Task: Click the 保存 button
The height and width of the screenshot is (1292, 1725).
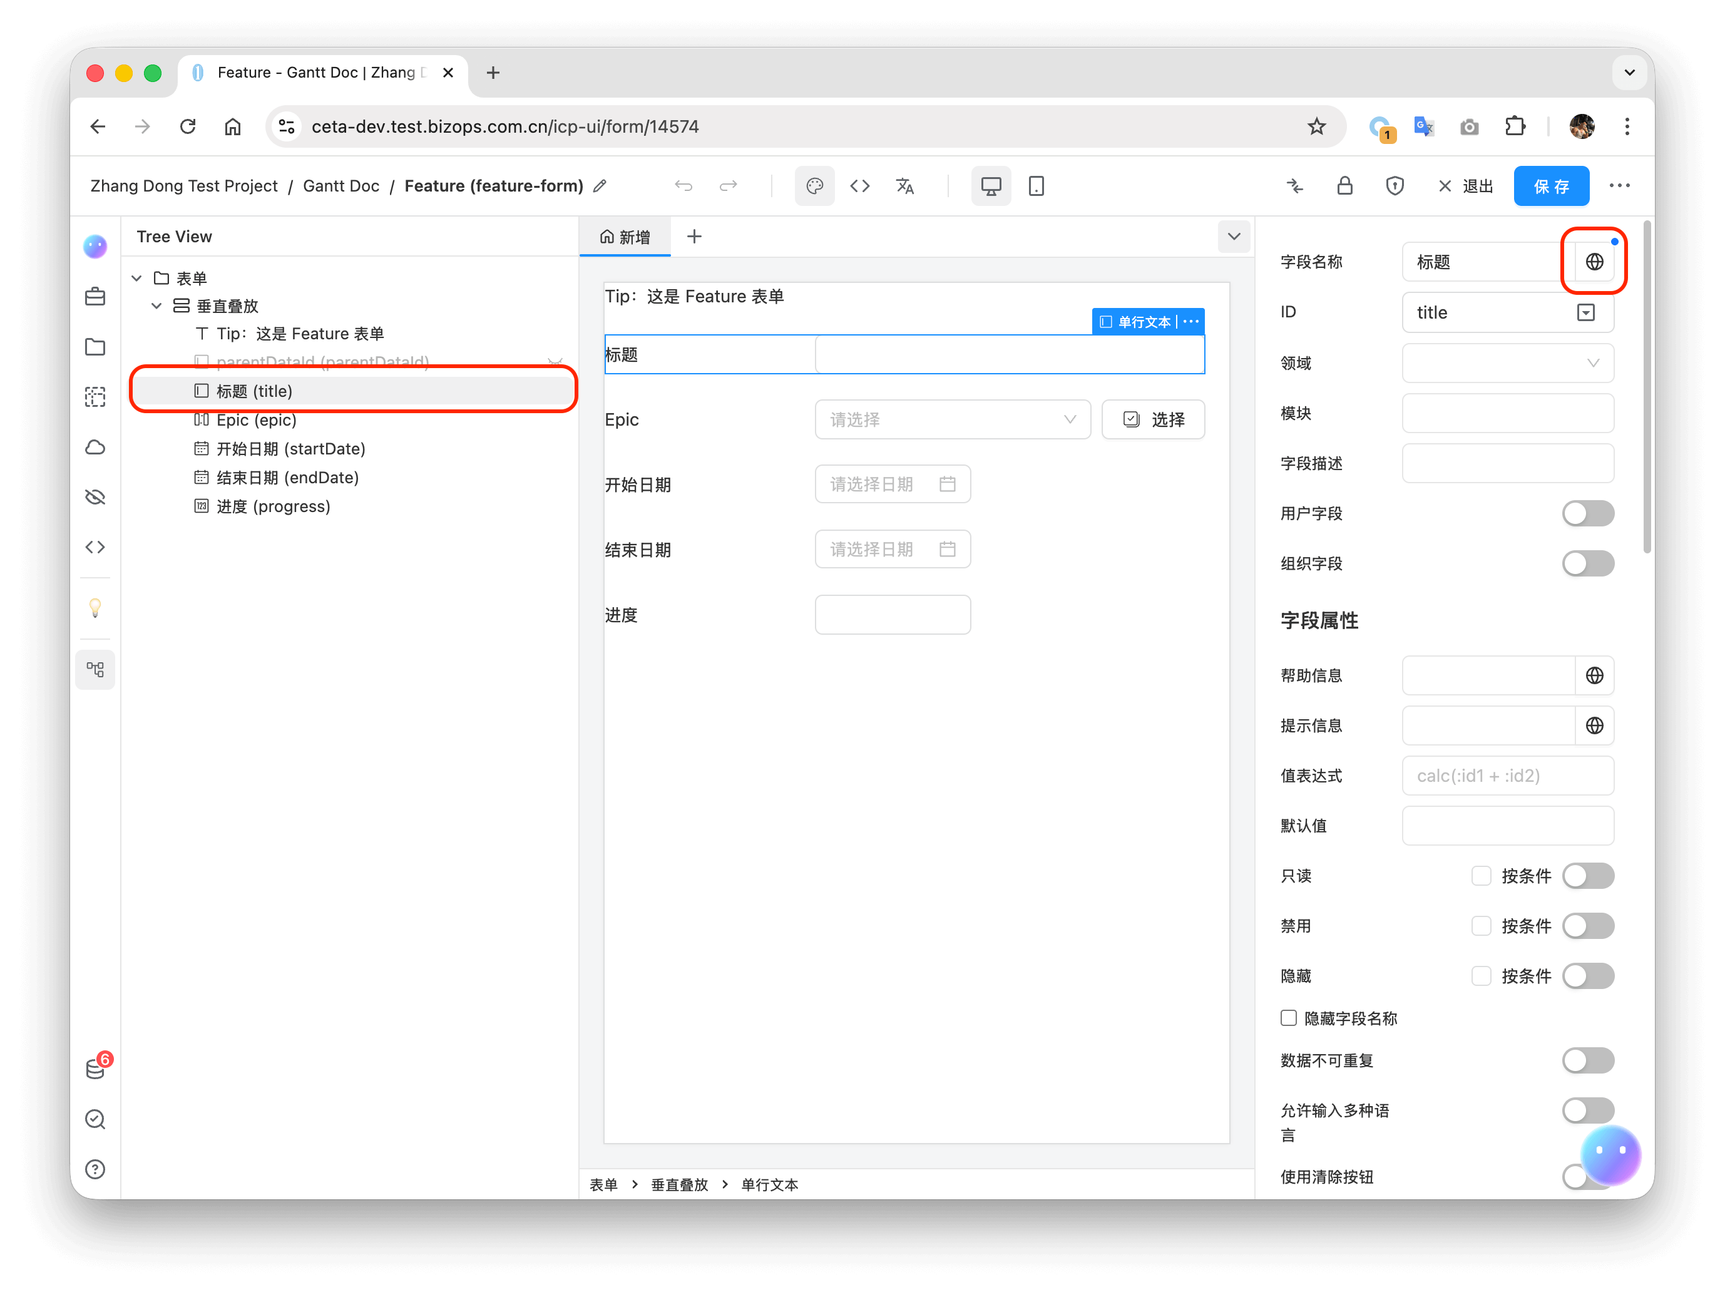Action: point(1550,185)
